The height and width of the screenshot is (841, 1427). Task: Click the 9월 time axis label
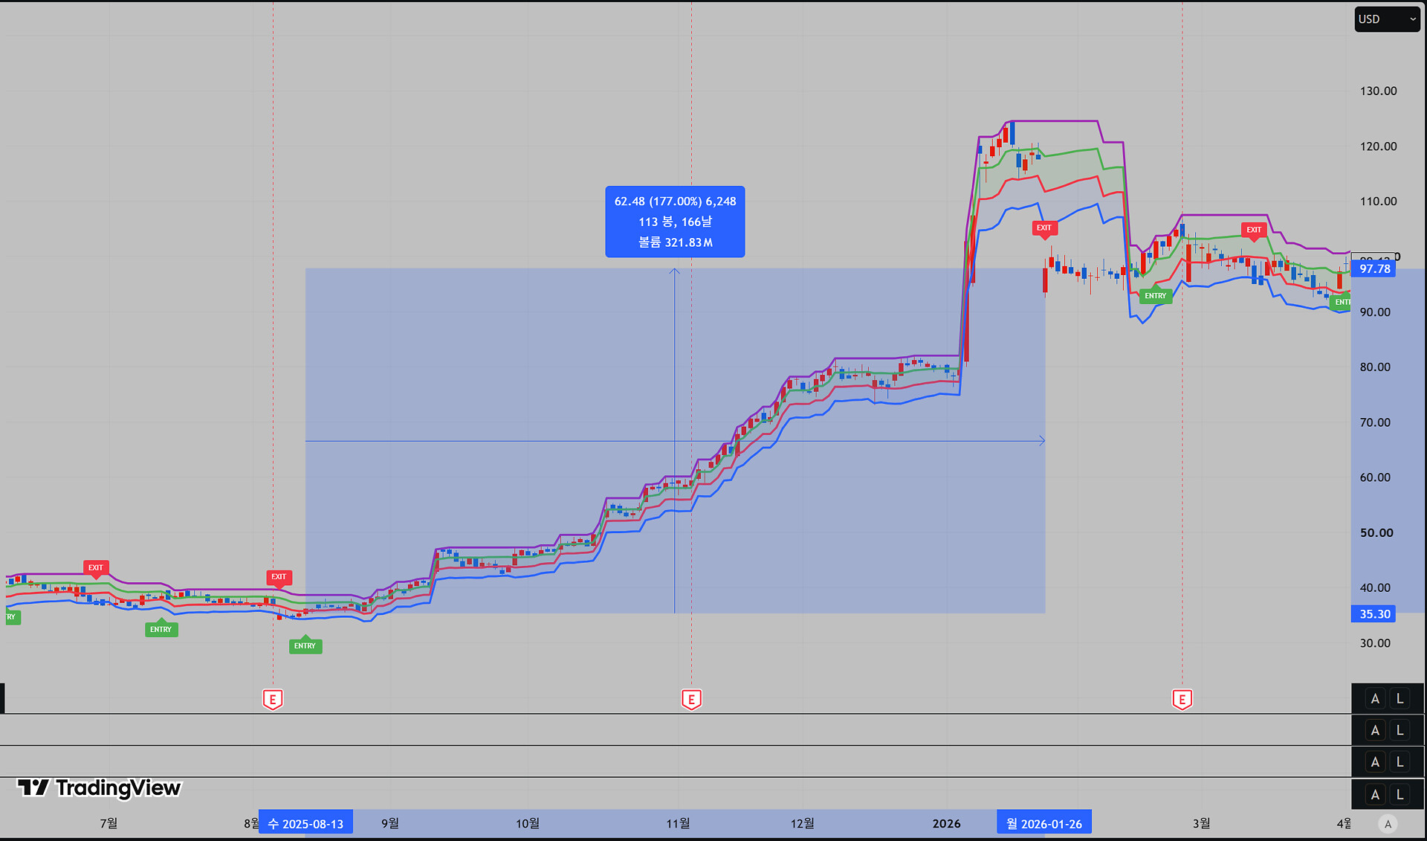tap(390, 823)
